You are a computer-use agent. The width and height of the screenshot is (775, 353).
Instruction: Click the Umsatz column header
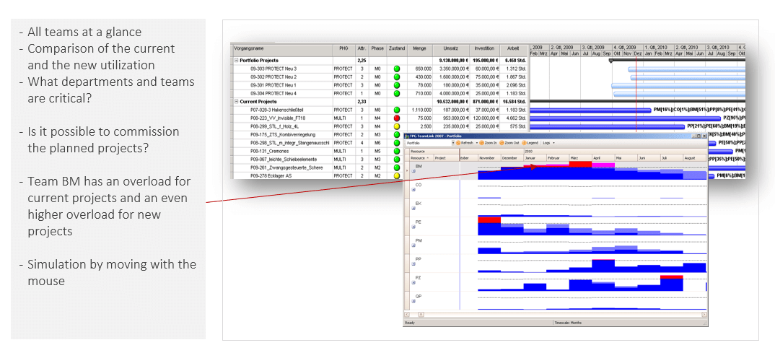click(x=450, y=48)
